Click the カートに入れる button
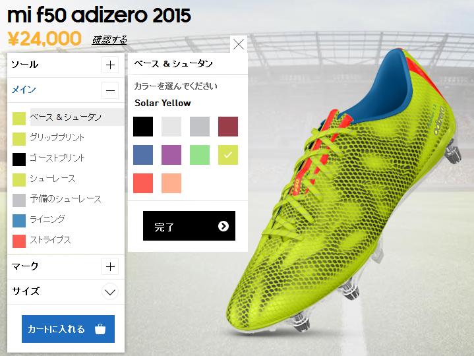The width and height of the screenshot is (474, 356). [x=68, y=329]
